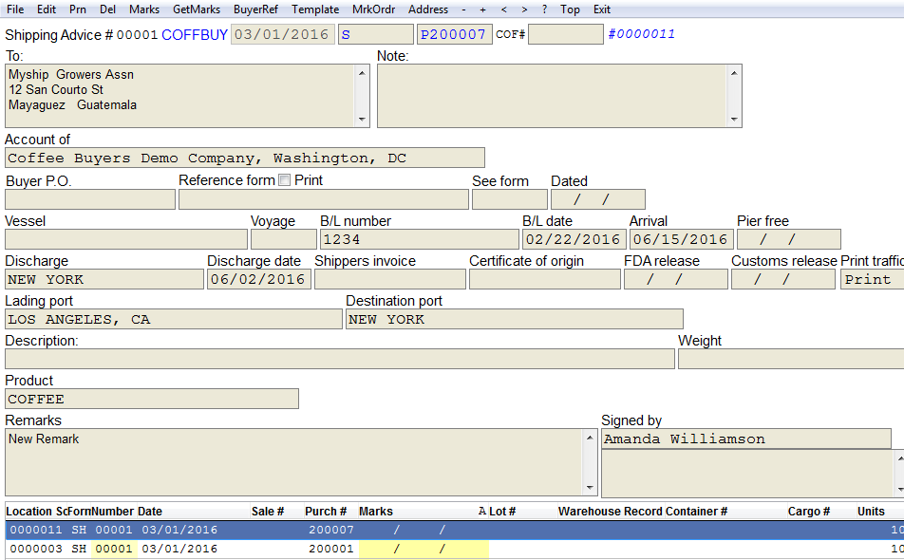904x560 pixels.
Task: Open the Address menu item
Action: (x=428, y=9)
